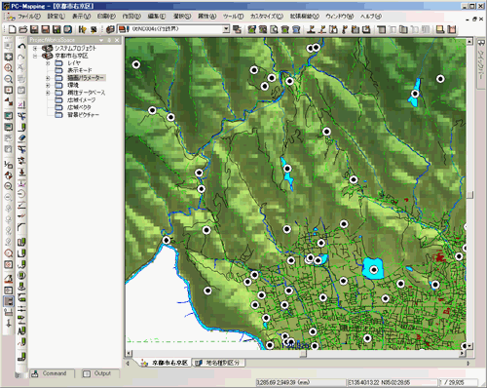Open the ツール(T) menu
The image size is (487, 388).
233,17
